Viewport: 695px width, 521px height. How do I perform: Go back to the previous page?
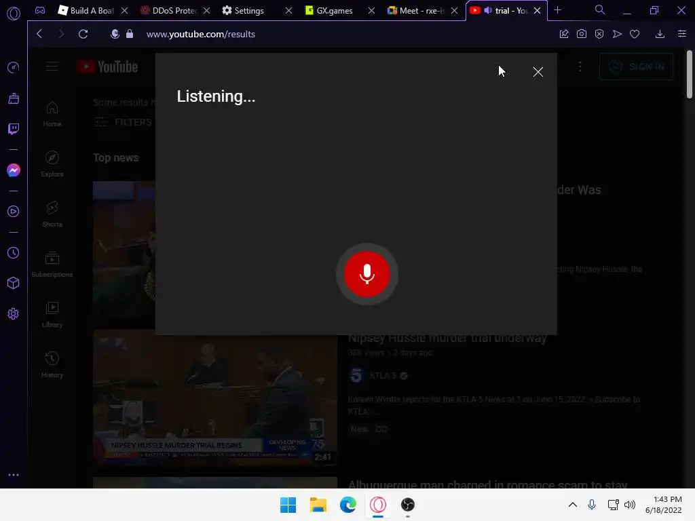(x=39, y=34)
